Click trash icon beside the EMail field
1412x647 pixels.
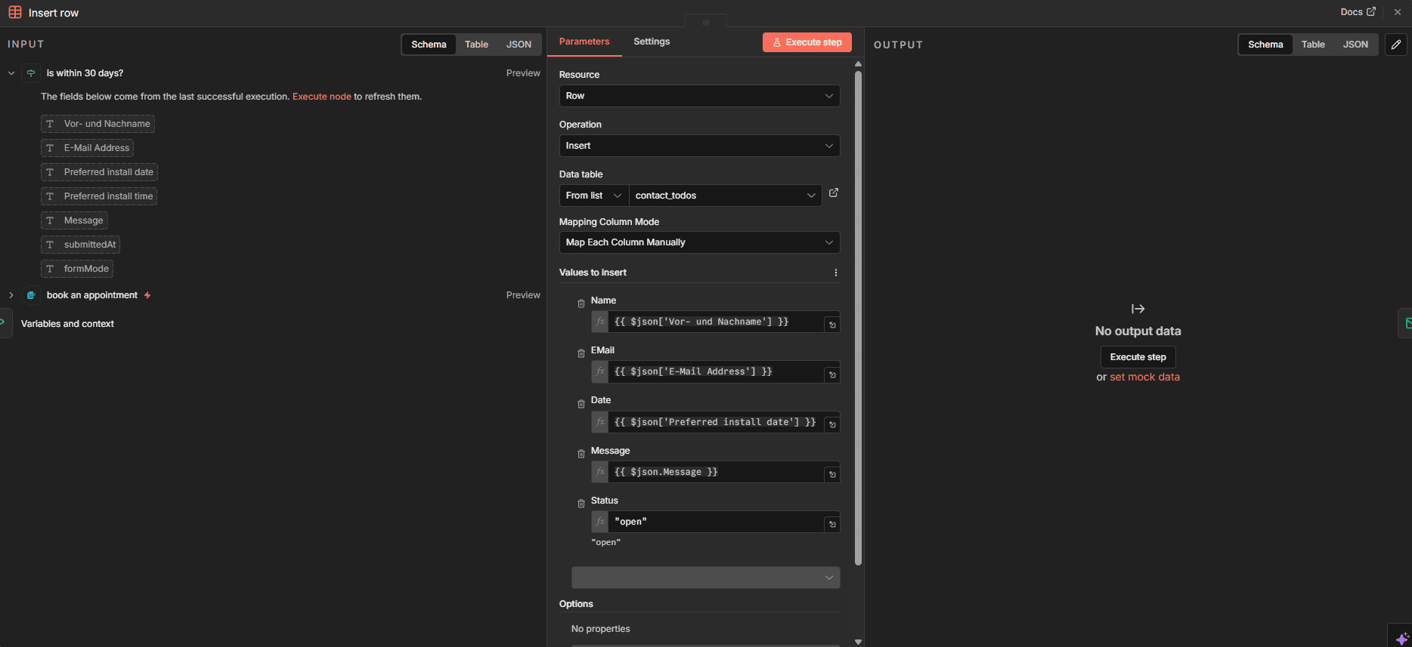pos(581,353)
